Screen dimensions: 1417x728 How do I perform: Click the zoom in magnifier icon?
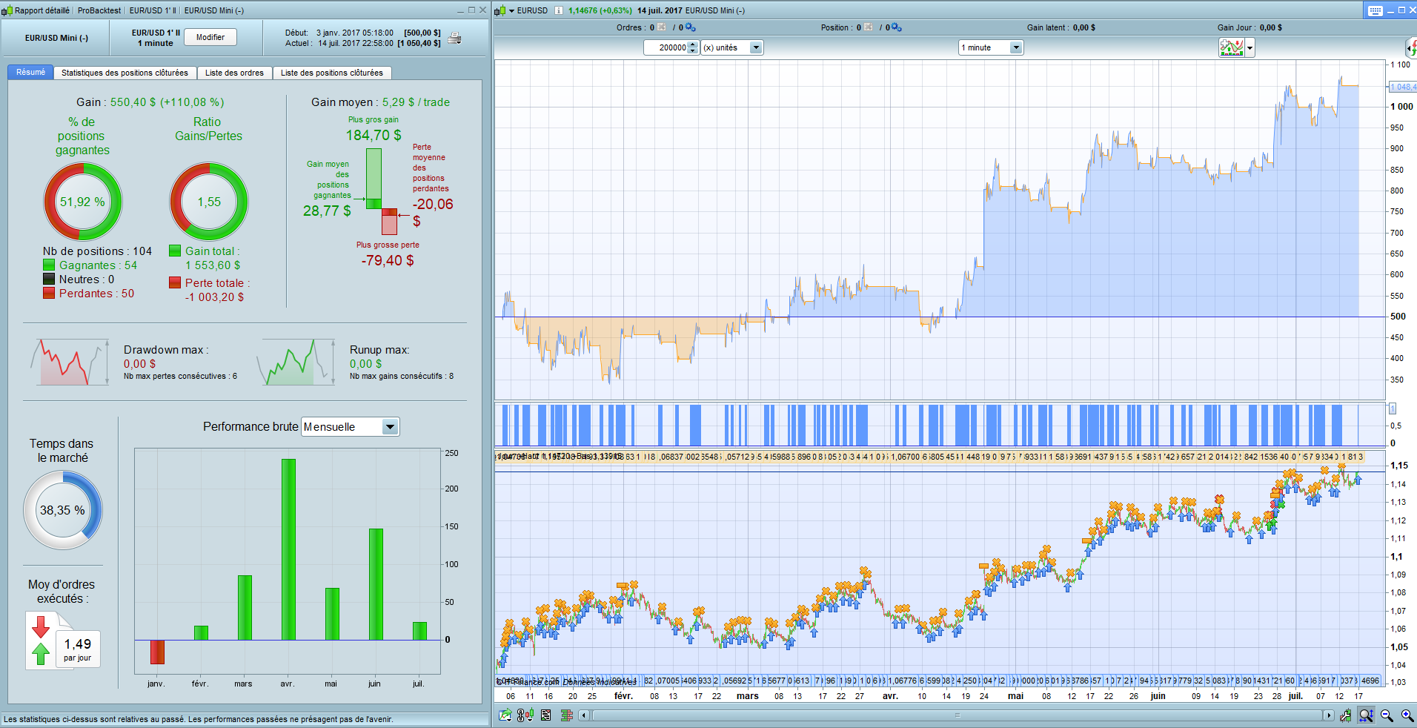pos(1407,715)
